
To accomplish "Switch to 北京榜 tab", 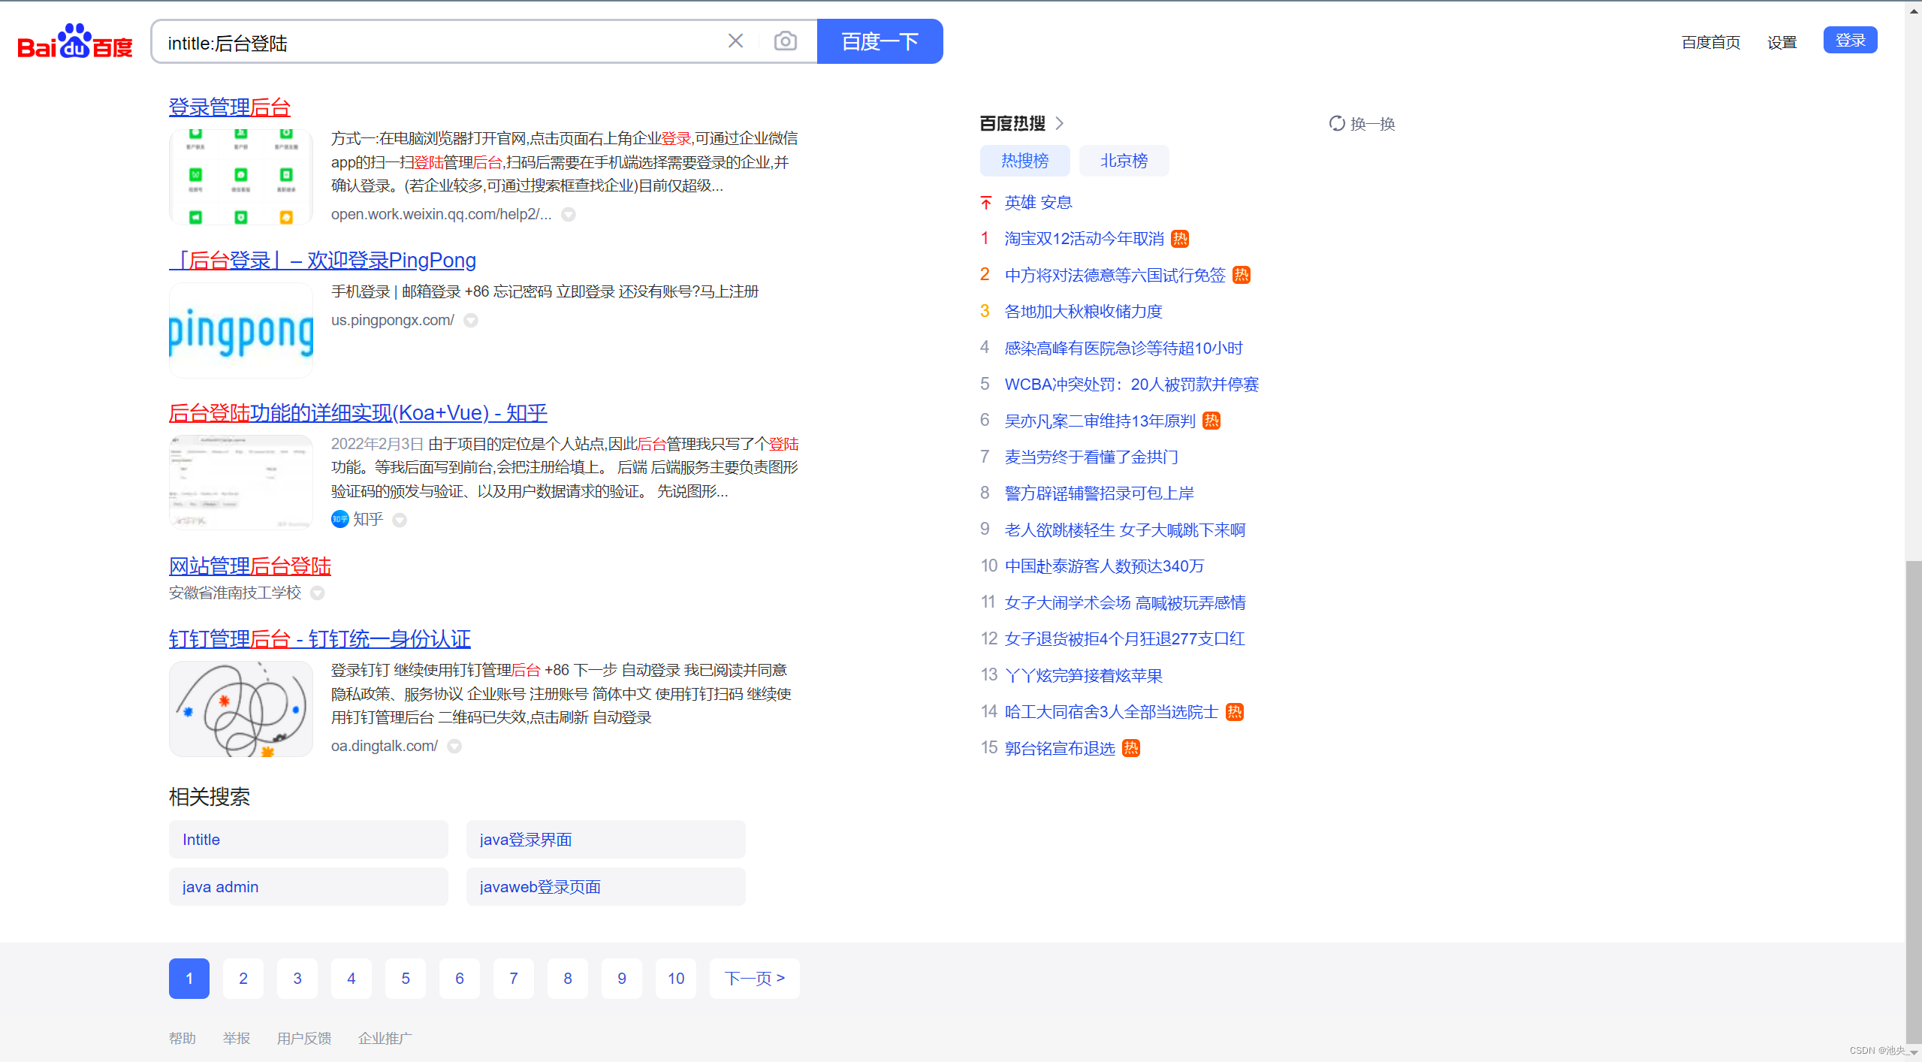I will [1124, 161].
